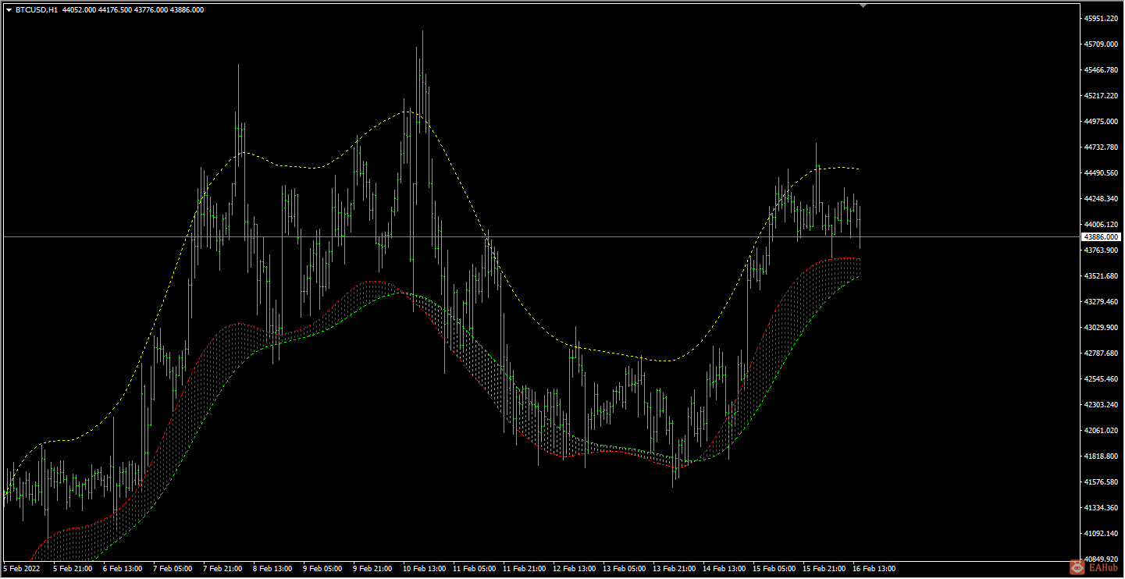The width and height of the screenshot is (1125, 579).
Task: Click price scale value 41576.580
Action: pos(1101,482)
